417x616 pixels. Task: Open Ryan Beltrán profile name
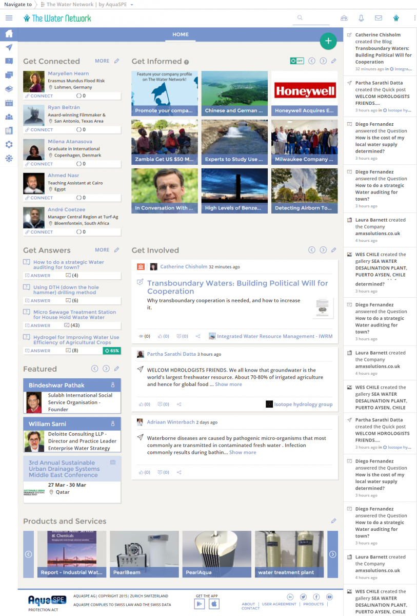click(x=65, y=107)
